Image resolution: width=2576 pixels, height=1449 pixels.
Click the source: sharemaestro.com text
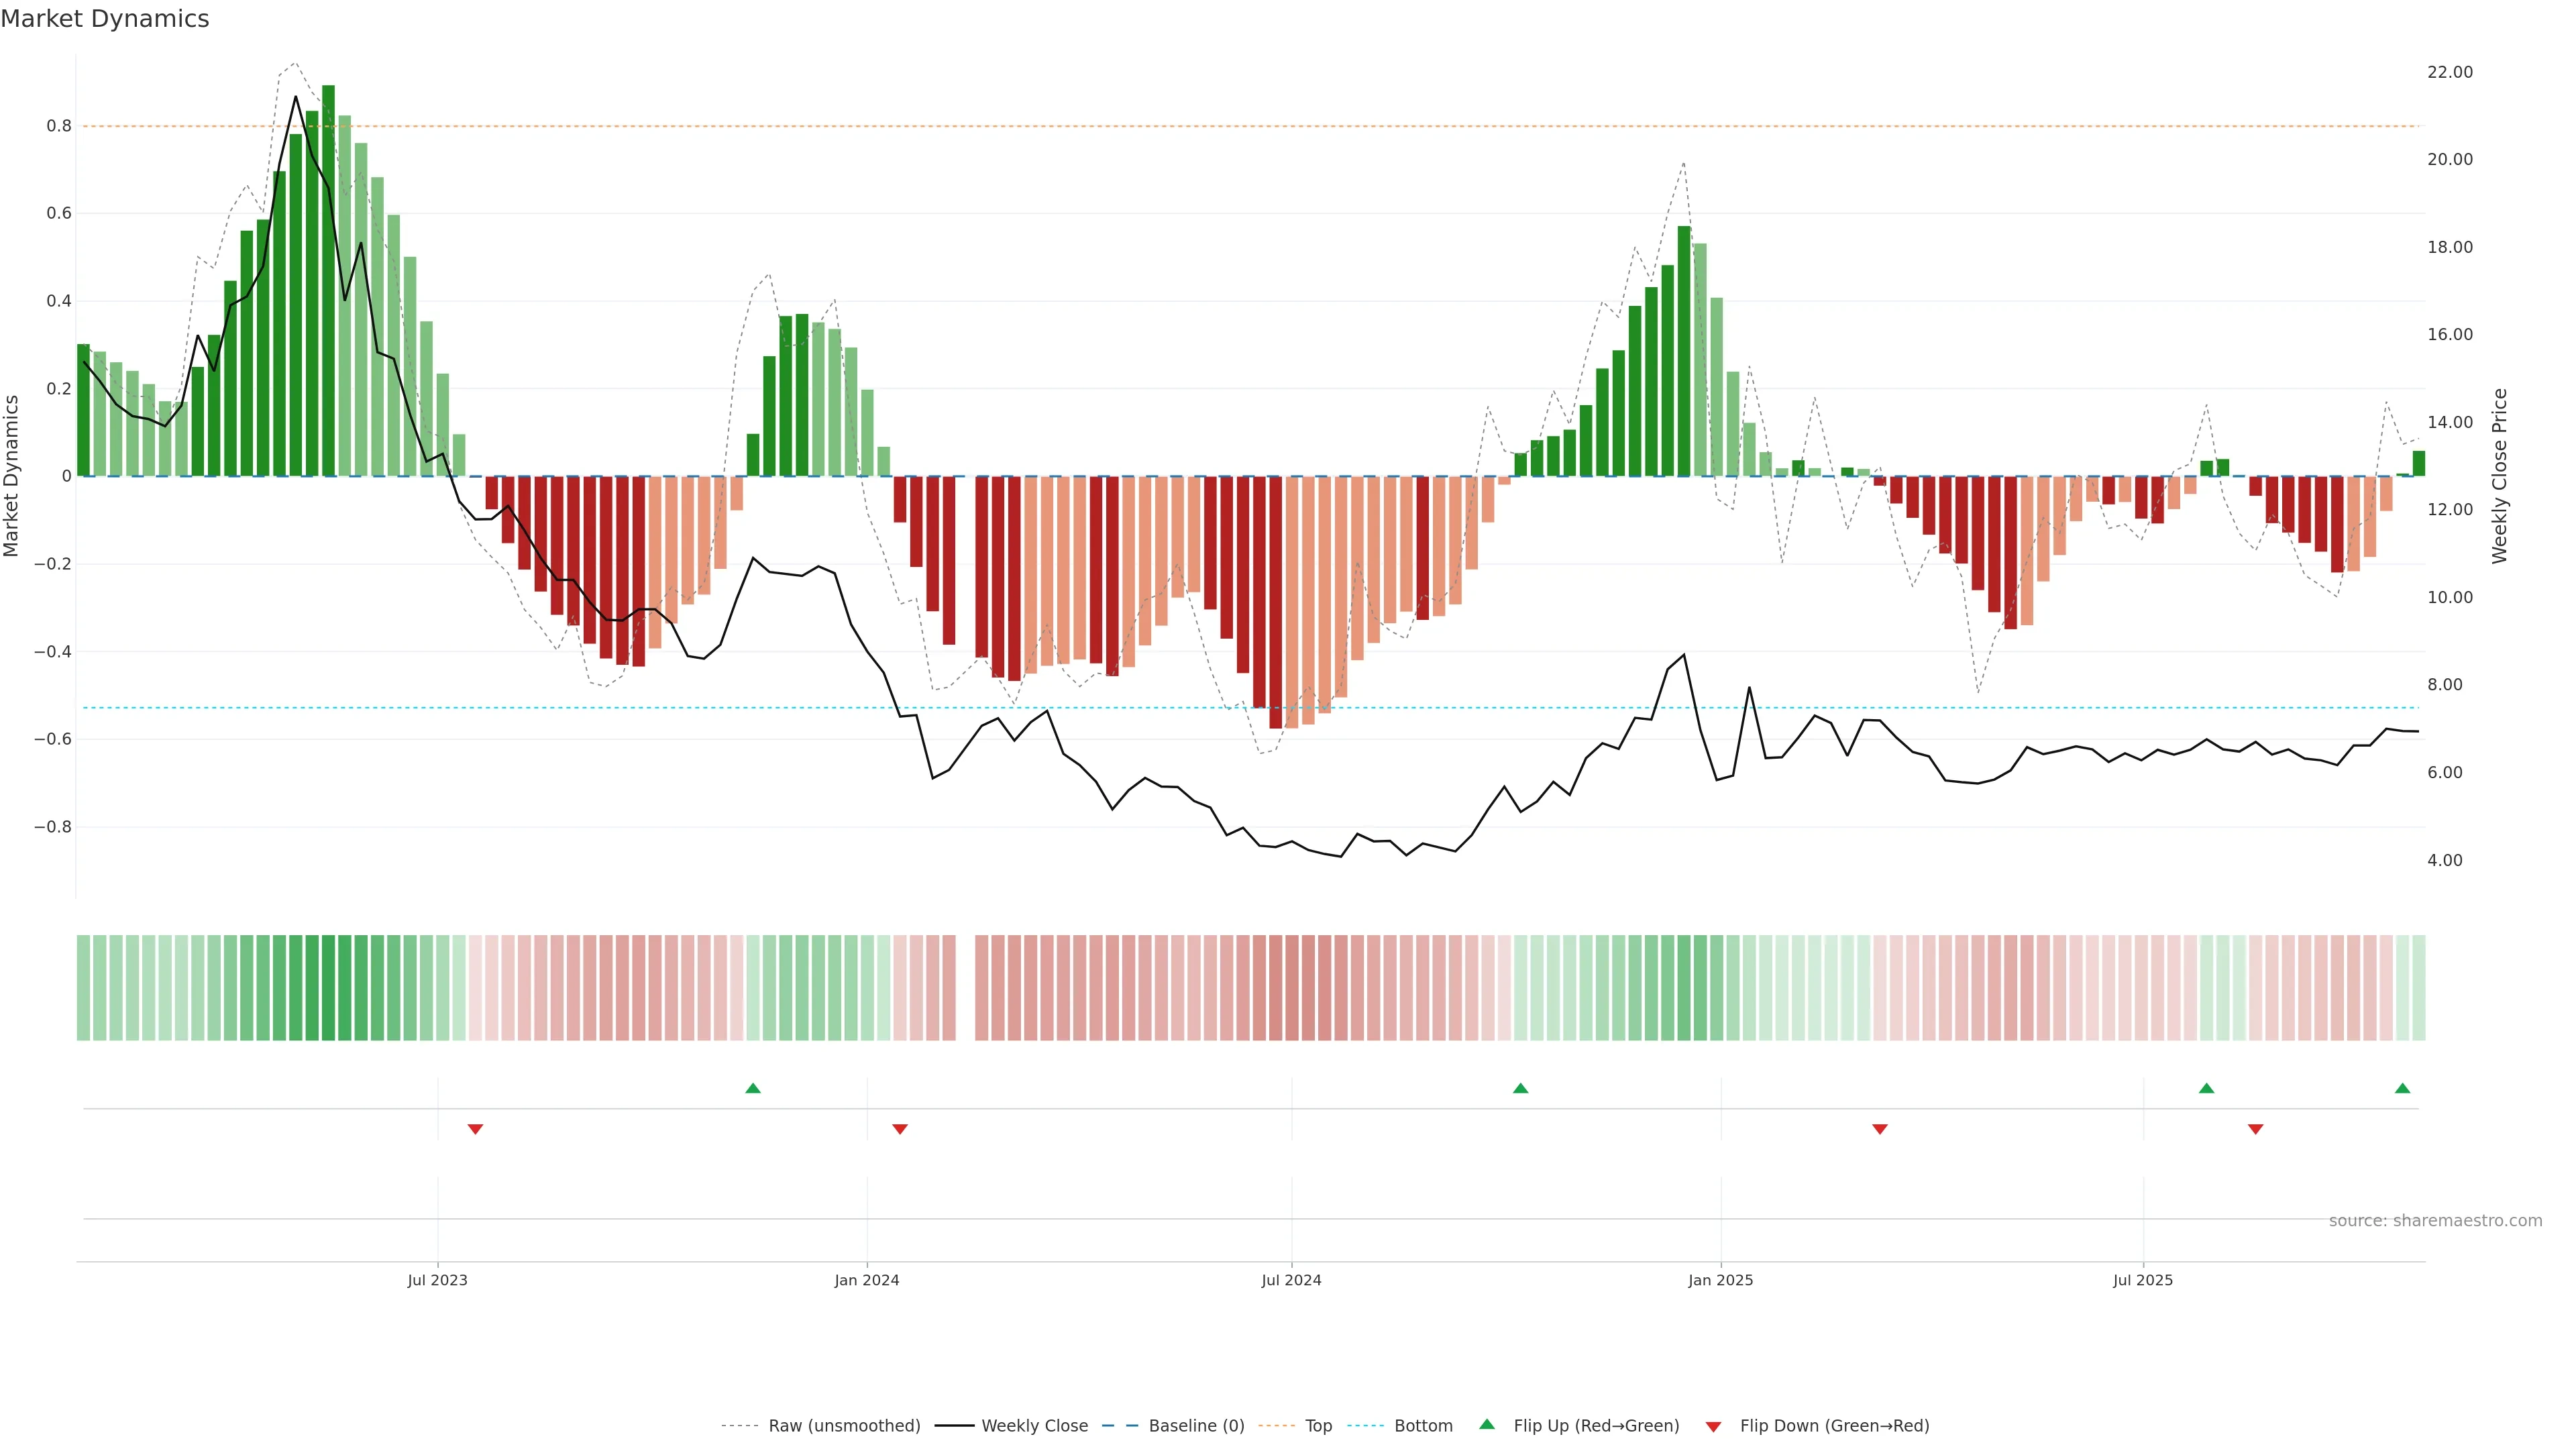pos(2435,1221)
